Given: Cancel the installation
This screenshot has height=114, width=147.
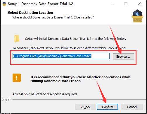Looking at the screenshot, I should pyautogui.click(x=132, y=107).
